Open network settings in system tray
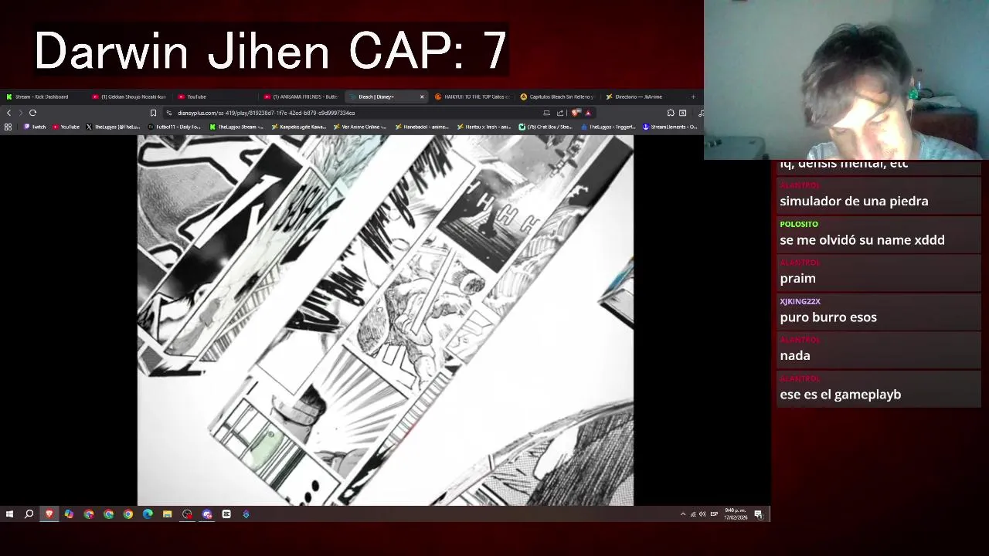The image size is (989, 556). (692, 514)
